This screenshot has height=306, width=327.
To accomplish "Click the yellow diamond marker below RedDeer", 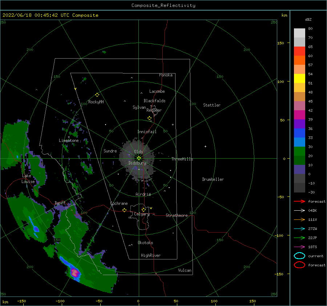I will (149, 118).
